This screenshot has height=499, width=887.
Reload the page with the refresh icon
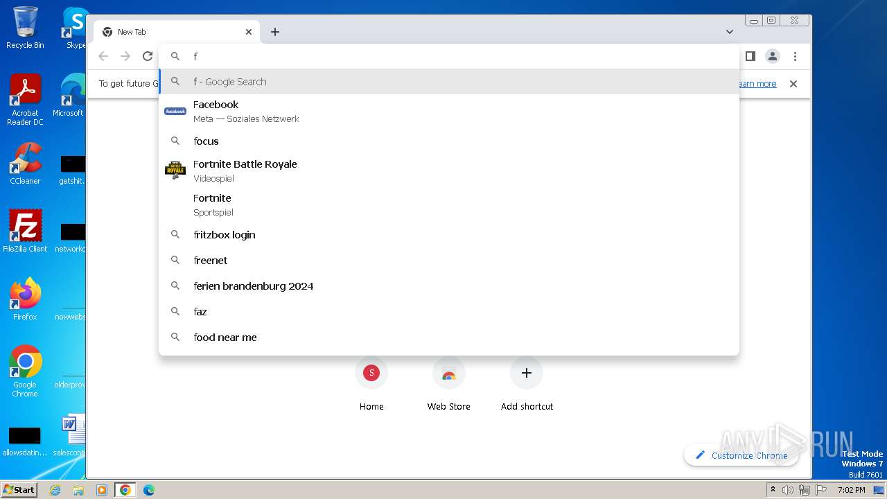click(x=148, y=56)
